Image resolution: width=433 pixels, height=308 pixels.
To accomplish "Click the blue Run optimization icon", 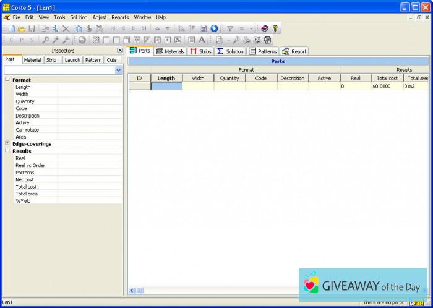I will coord(214,28).
